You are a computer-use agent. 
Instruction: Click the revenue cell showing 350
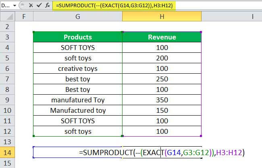tap(162, 100)
